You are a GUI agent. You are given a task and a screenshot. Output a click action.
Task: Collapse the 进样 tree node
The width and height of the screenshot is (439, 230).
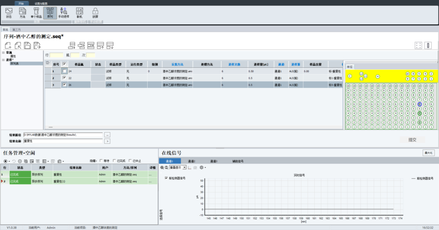[3, 60]
